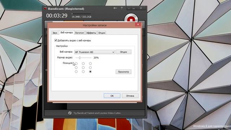Select middle-left webcam position radio
The height and width of the screenshot is (130, 231).
(x=76, y=68)
